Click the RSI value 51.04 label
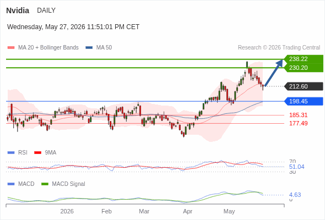 click(x=296, y=167)
